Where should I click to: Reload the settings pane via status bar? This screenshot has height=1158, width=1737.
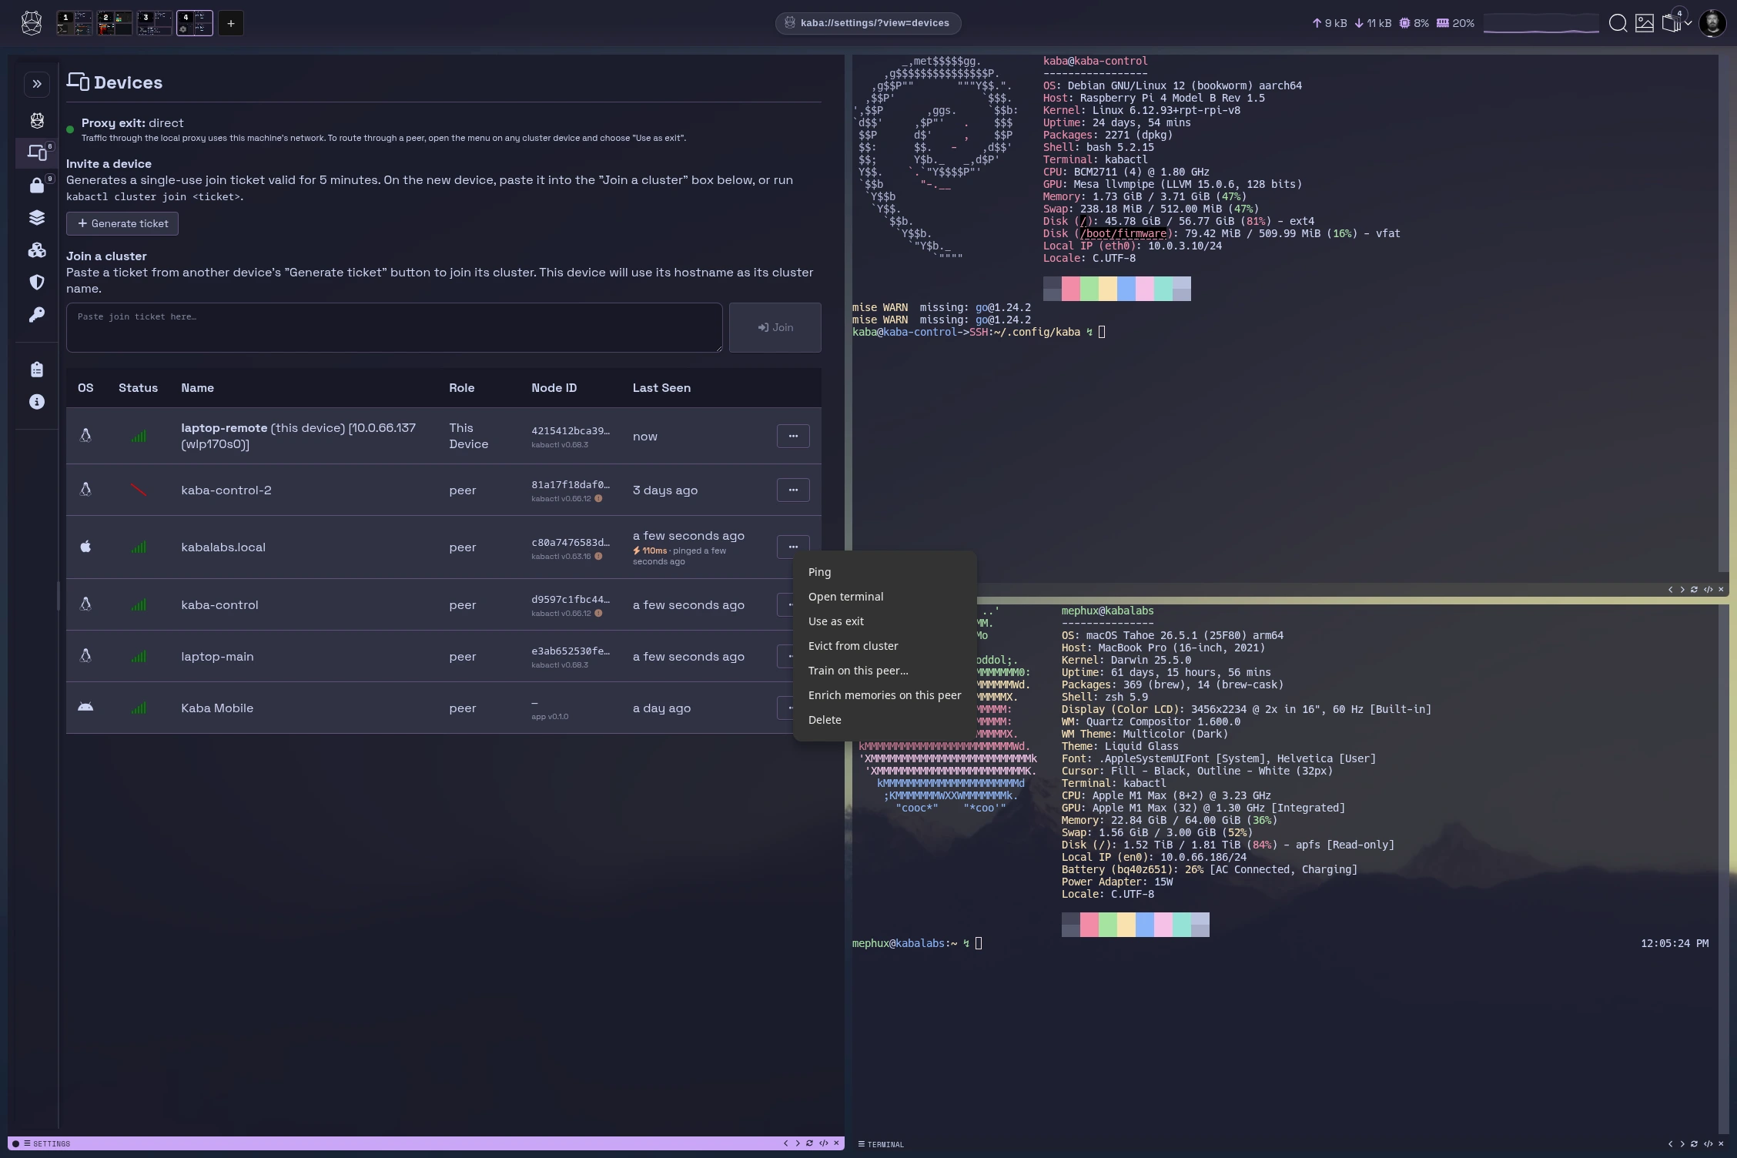(809, 1143)
